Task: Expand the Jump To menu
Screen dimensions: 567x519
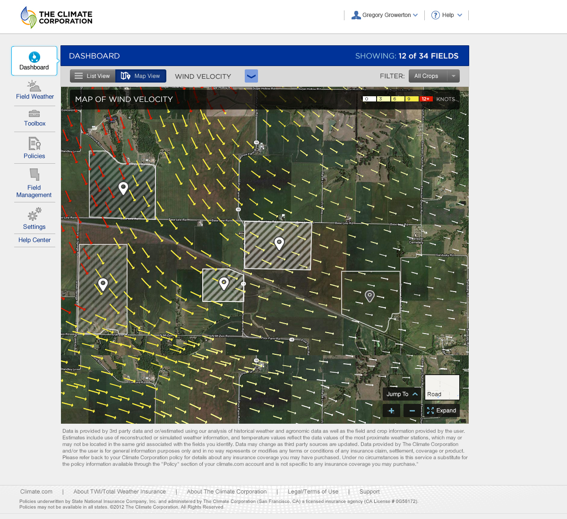Action: pos(402,394)
